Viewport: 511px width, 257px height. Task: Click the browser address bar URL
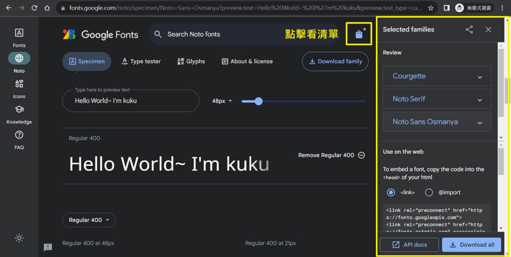coord(246,8)
